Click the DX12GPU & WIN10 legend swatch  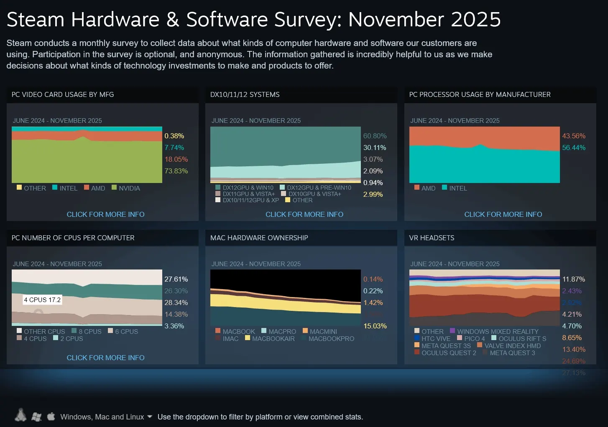(x=217, y=188)
